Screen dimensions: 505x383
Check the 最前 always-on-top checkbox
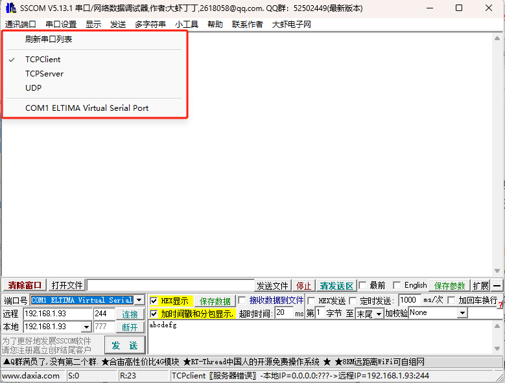tap(362, 285)
